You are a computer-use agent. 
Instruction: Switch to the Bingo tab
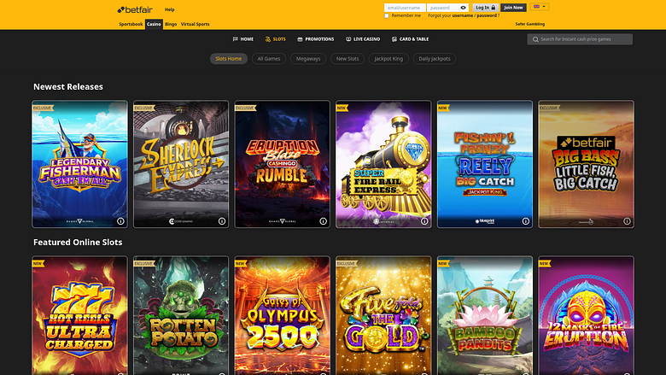point(171,24)
